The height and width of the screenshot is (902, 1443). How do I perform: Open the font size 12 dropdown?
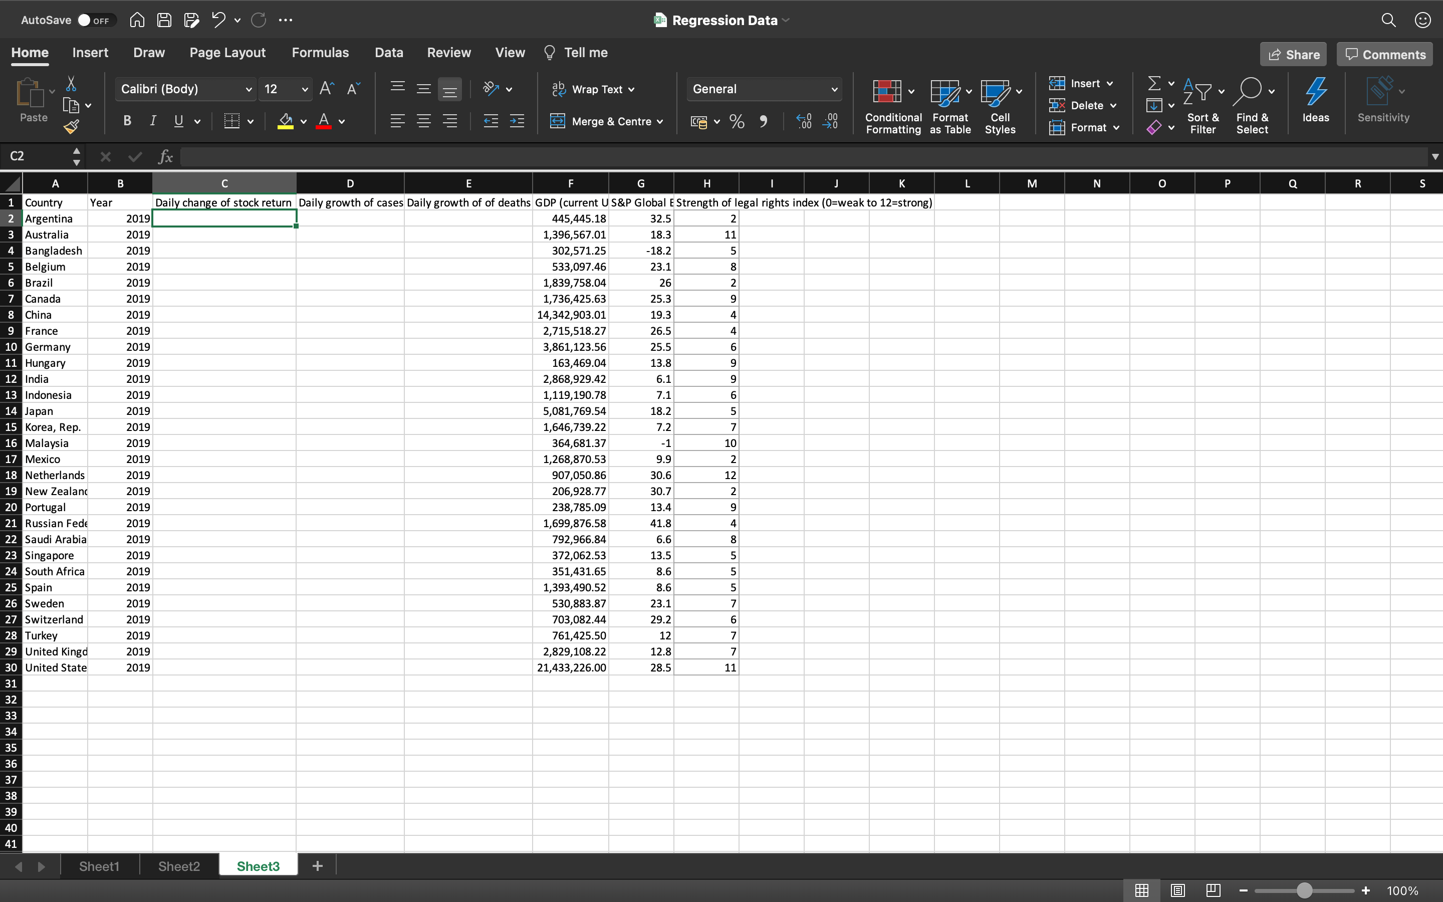[305, 90]
